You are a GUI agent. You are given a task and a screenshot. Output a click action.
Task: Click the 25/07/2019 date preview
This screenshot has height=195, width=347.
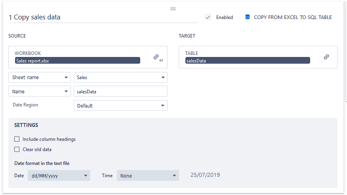(x=205, y=175)
